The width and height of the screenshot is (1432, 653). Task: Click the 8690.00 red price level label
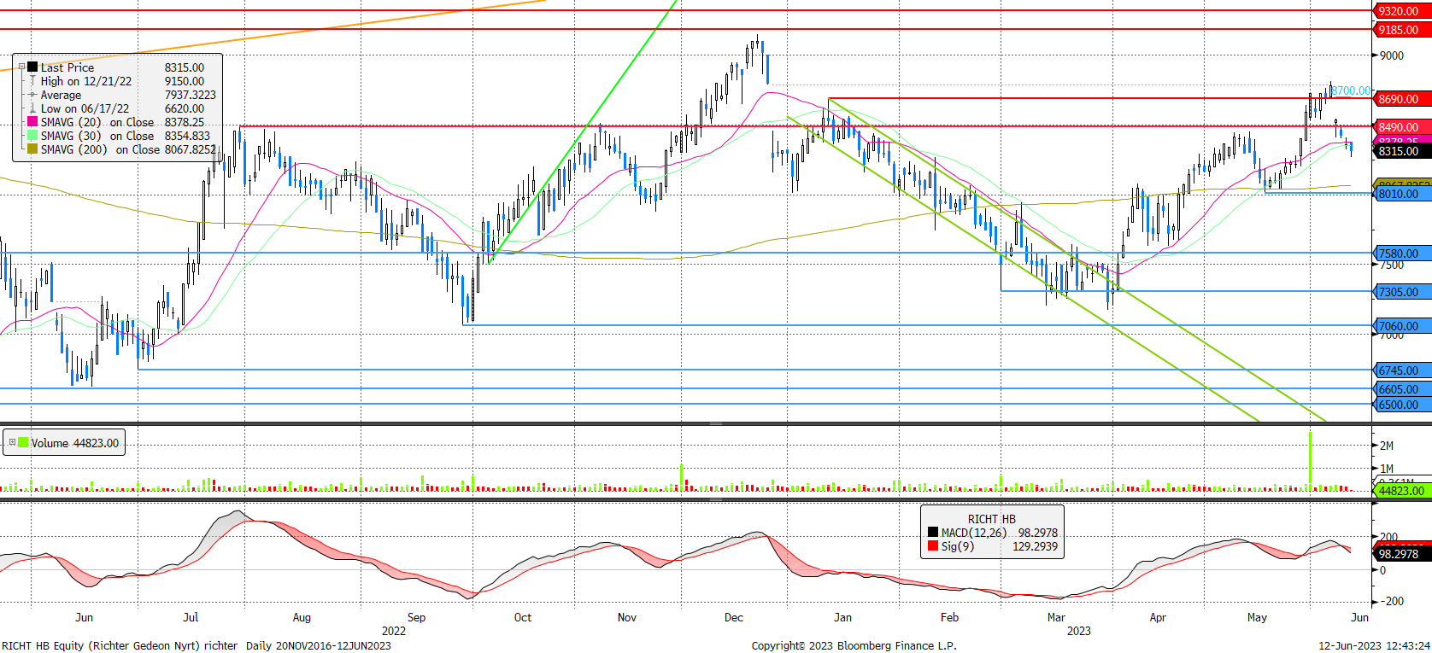coord(1401,99)
